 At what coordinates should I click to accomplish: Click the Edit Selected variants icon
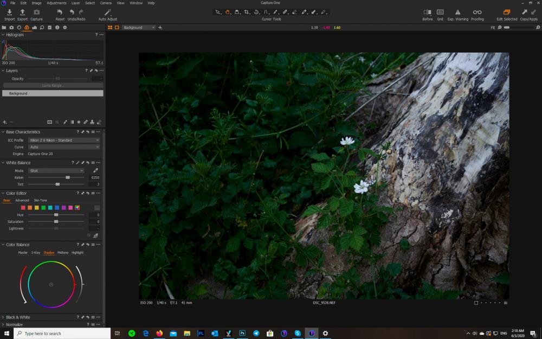coord(507,12)
